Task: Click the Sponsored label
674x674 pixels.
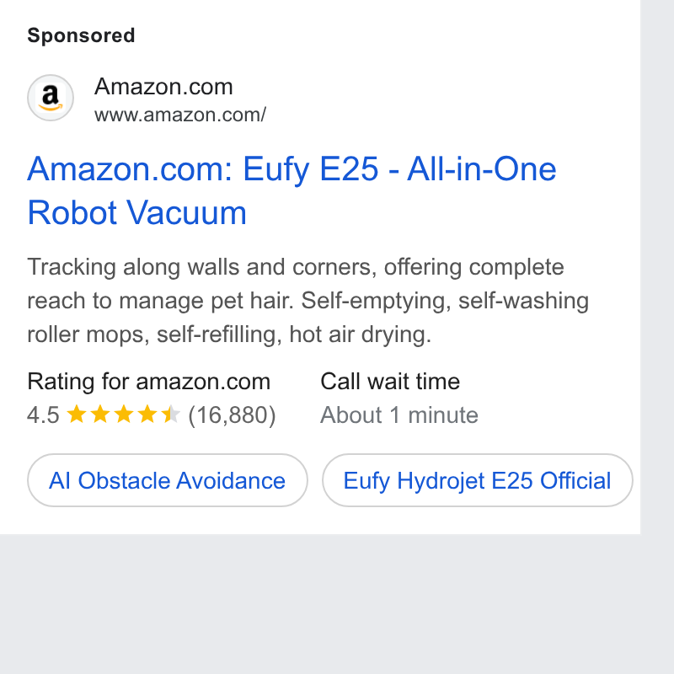Action: tap(81, 35)
